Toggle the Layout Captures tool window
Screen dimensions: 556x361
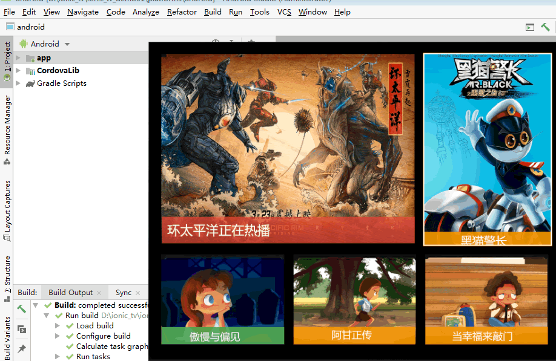point(7,211)
